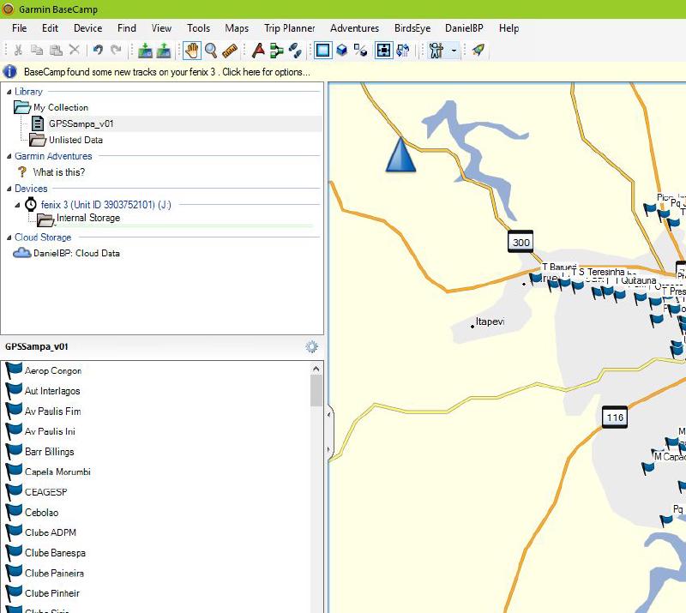Collapse the Devices section

pyautogui.click(x=9, y=189)
